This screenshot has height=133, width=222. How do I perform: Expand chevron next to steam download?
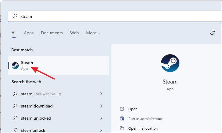(x=101, y=106)
